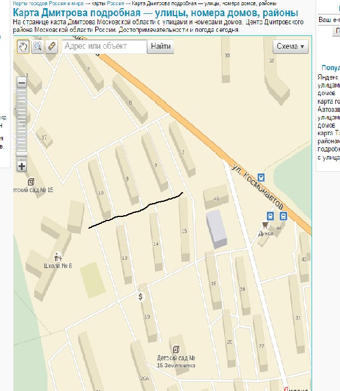Click the 'Детский сад № 15 Земляничка' label

point(176,361)
